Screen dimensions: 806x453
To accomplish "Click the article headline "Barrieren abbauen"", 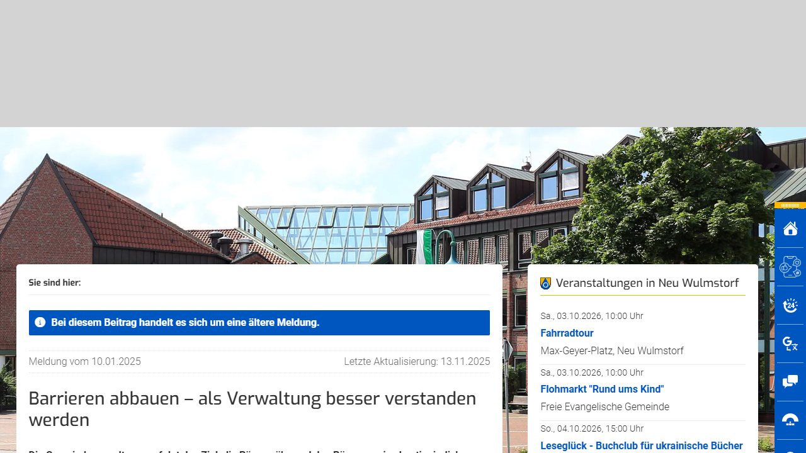I will point(253,409).
